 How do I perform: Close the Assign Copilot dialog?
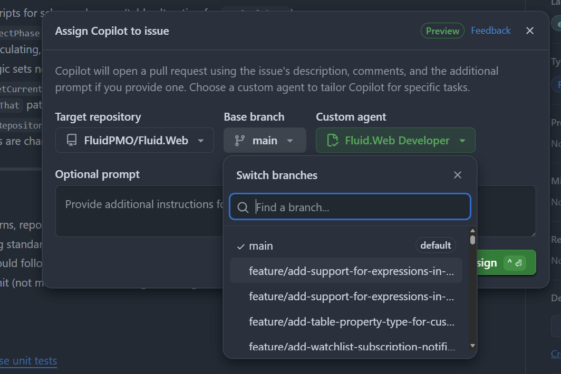[530, 31]
